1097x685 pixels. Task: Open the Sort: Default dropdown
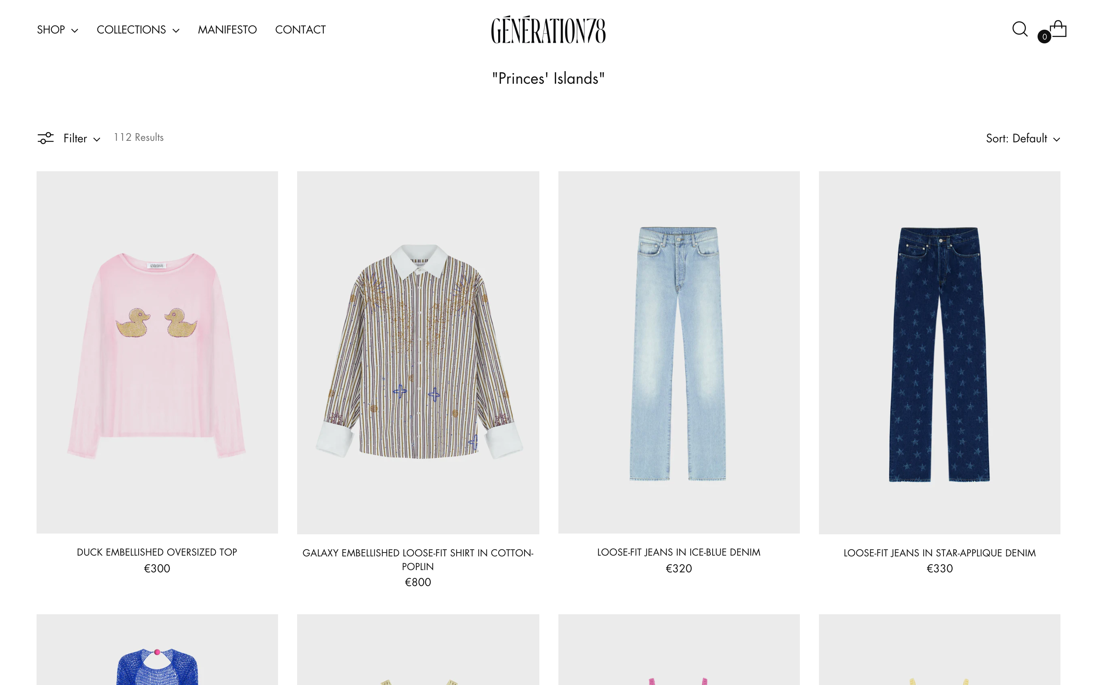click(x=1023, y=138)
